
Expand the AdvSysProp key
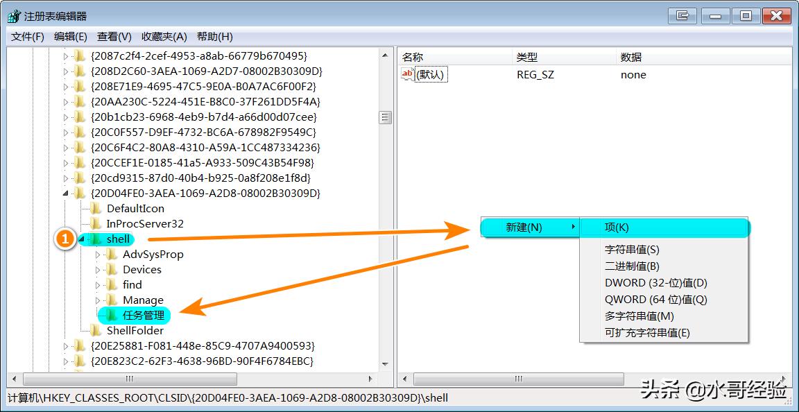pyautogui.click(x=98, y=255)
